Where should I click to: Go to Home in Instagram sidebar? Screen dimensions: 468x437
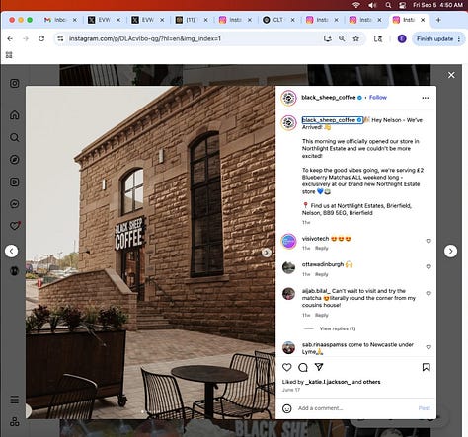[14, 115]
